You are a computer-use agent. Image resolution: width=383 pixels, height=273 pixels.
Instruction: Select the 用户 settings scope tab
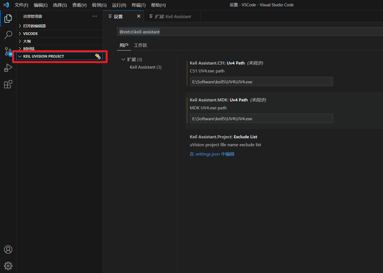[124, 45]
